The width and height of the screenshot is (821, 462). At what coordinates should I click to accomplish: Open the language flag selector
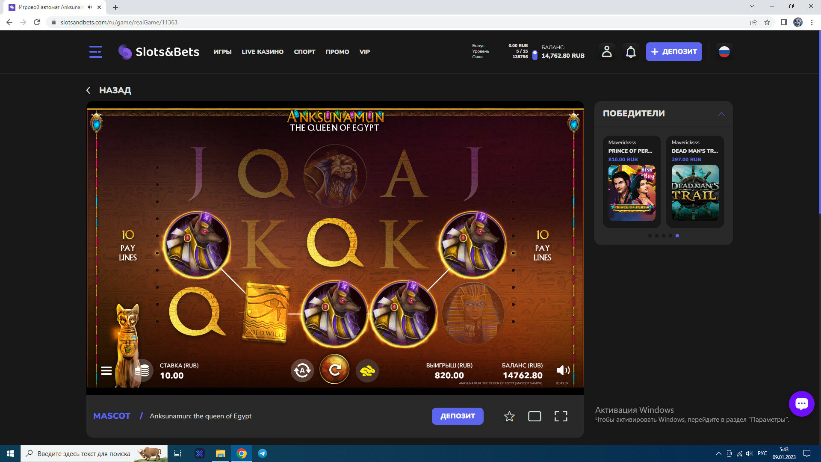(x=724, y=52)
